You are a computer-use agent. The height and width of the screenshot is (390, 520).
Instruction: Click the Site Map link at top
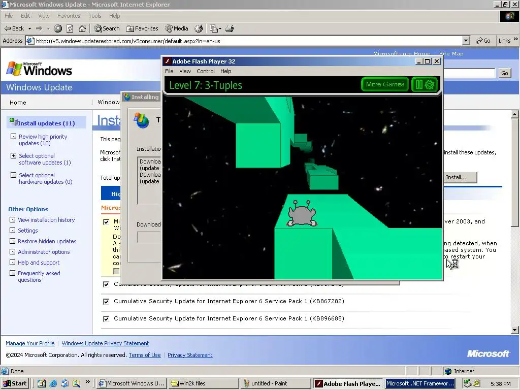click(x=451, y=53)
